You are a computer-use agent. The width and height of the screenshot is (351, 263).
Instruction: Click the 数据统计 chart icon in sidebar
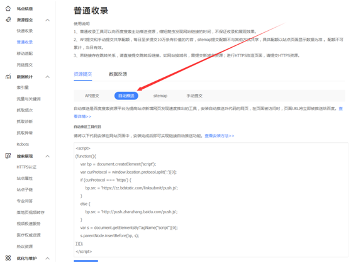(8, 77)
